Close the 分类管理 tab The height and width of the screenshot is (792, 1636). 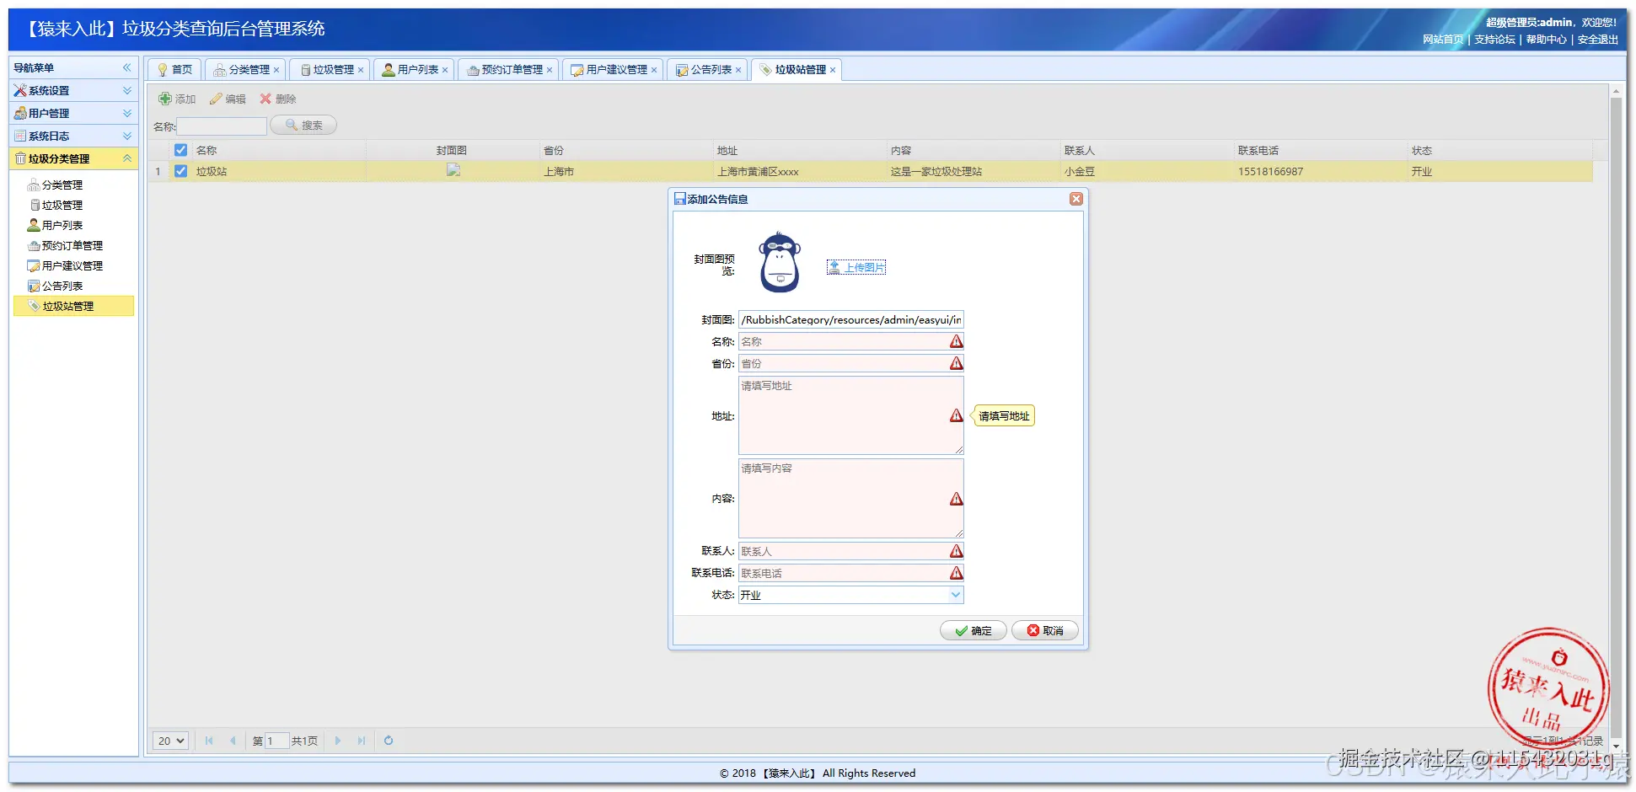click(276, 70)
